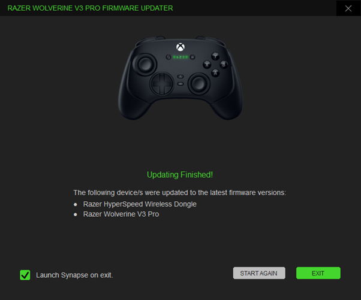Screen dimensions: 361x300
Task: Click the Y button on controller image
Action: tap(215, 56)
